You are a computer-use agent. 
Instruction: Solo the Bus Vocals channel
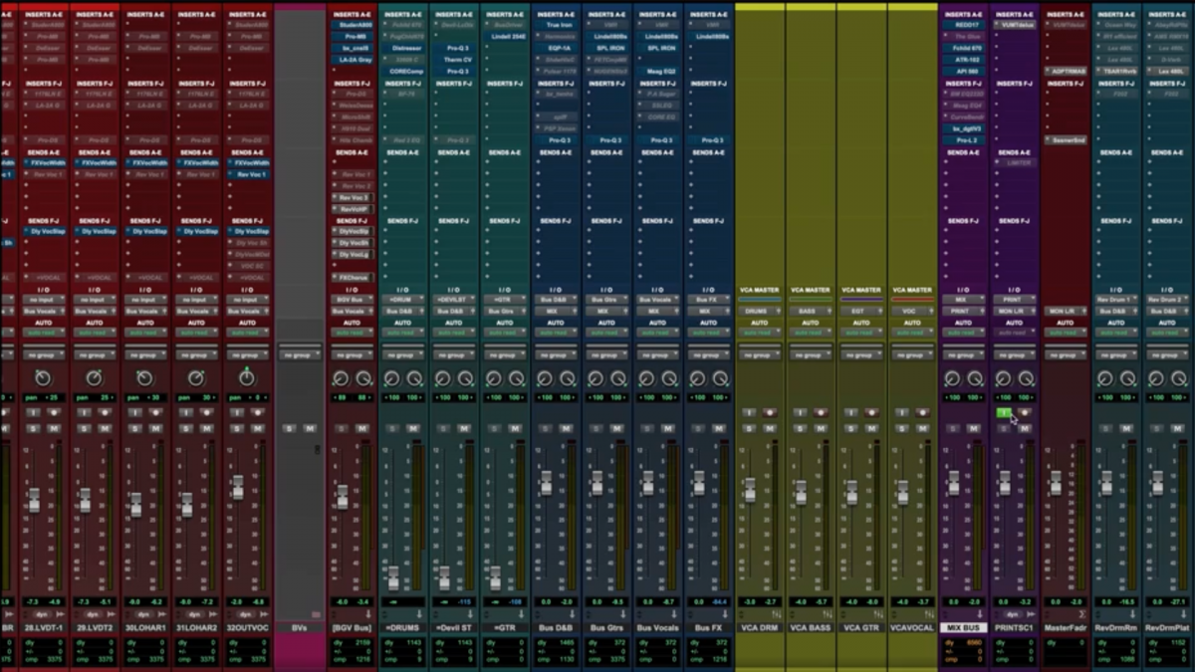tap(645, 428)
